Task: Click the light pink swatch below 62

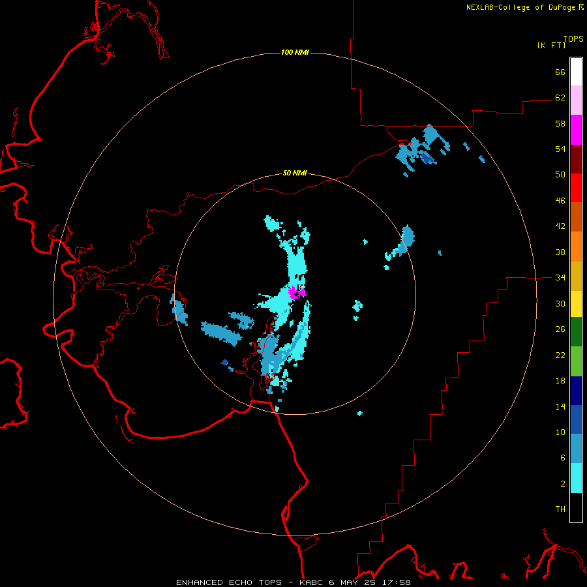Action: (576, 100)
